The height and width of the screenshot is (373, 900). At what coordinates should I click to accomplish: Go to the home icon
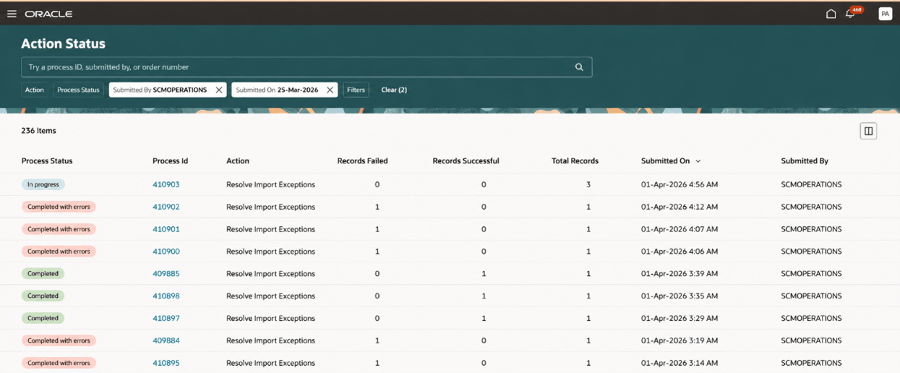point(831,14)
